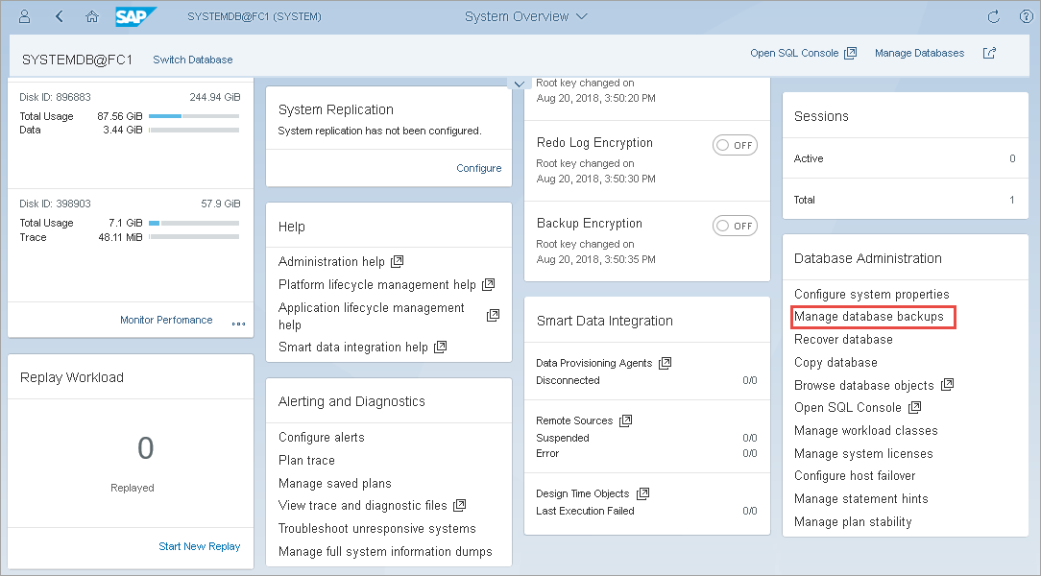Click Configure in System Replication card

[478, 168]
